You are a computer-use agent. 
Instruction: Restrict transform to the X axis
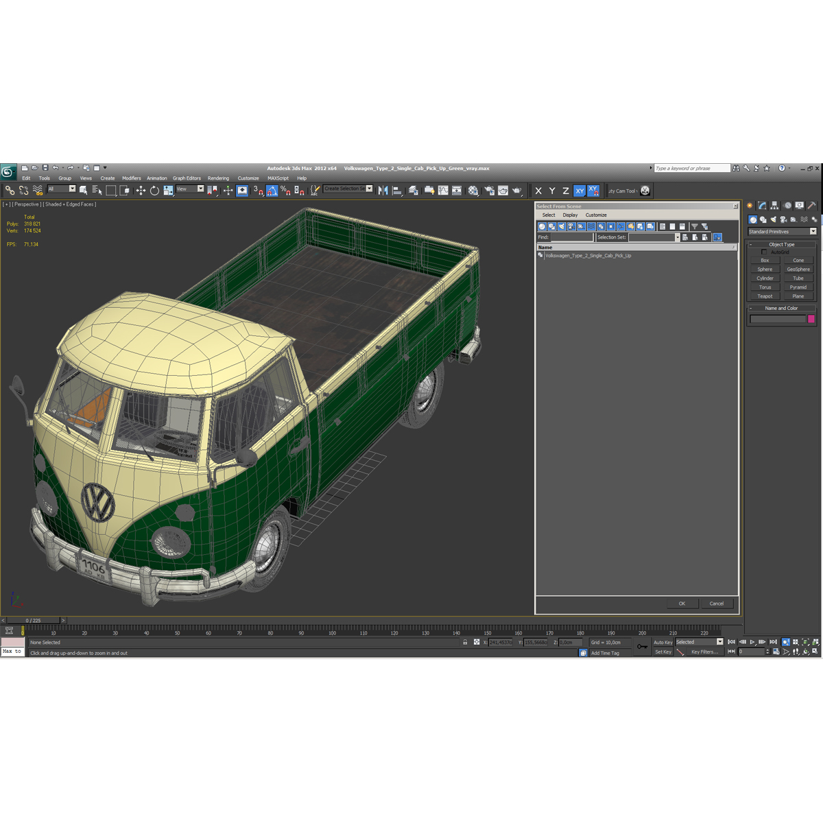tap(538, 191)
